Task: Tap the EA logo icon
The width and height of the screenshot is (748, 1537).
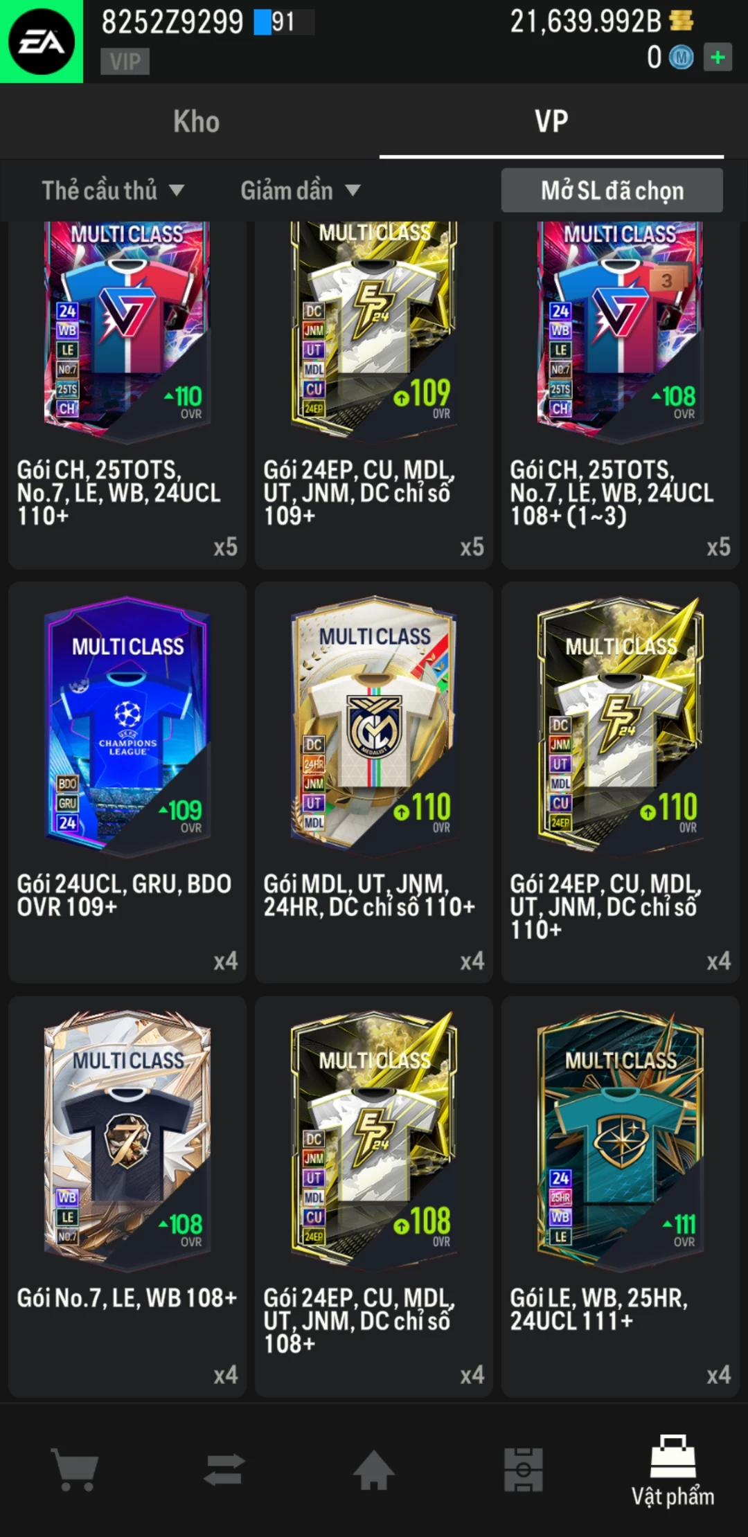Action: point(42,42)
